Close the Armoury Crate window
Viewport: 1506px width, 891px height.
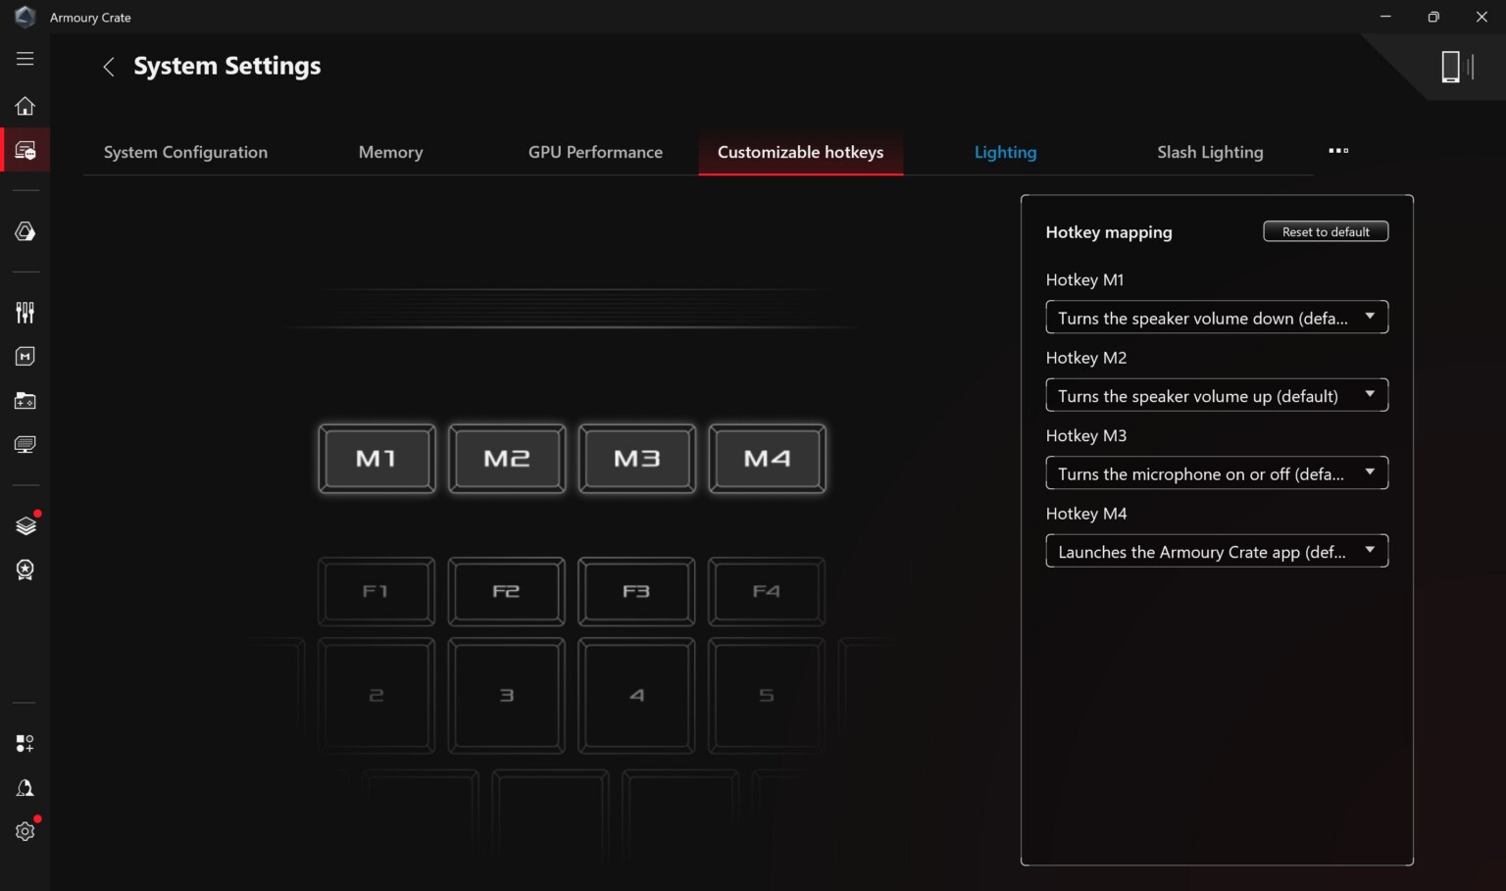(1481, 17)
